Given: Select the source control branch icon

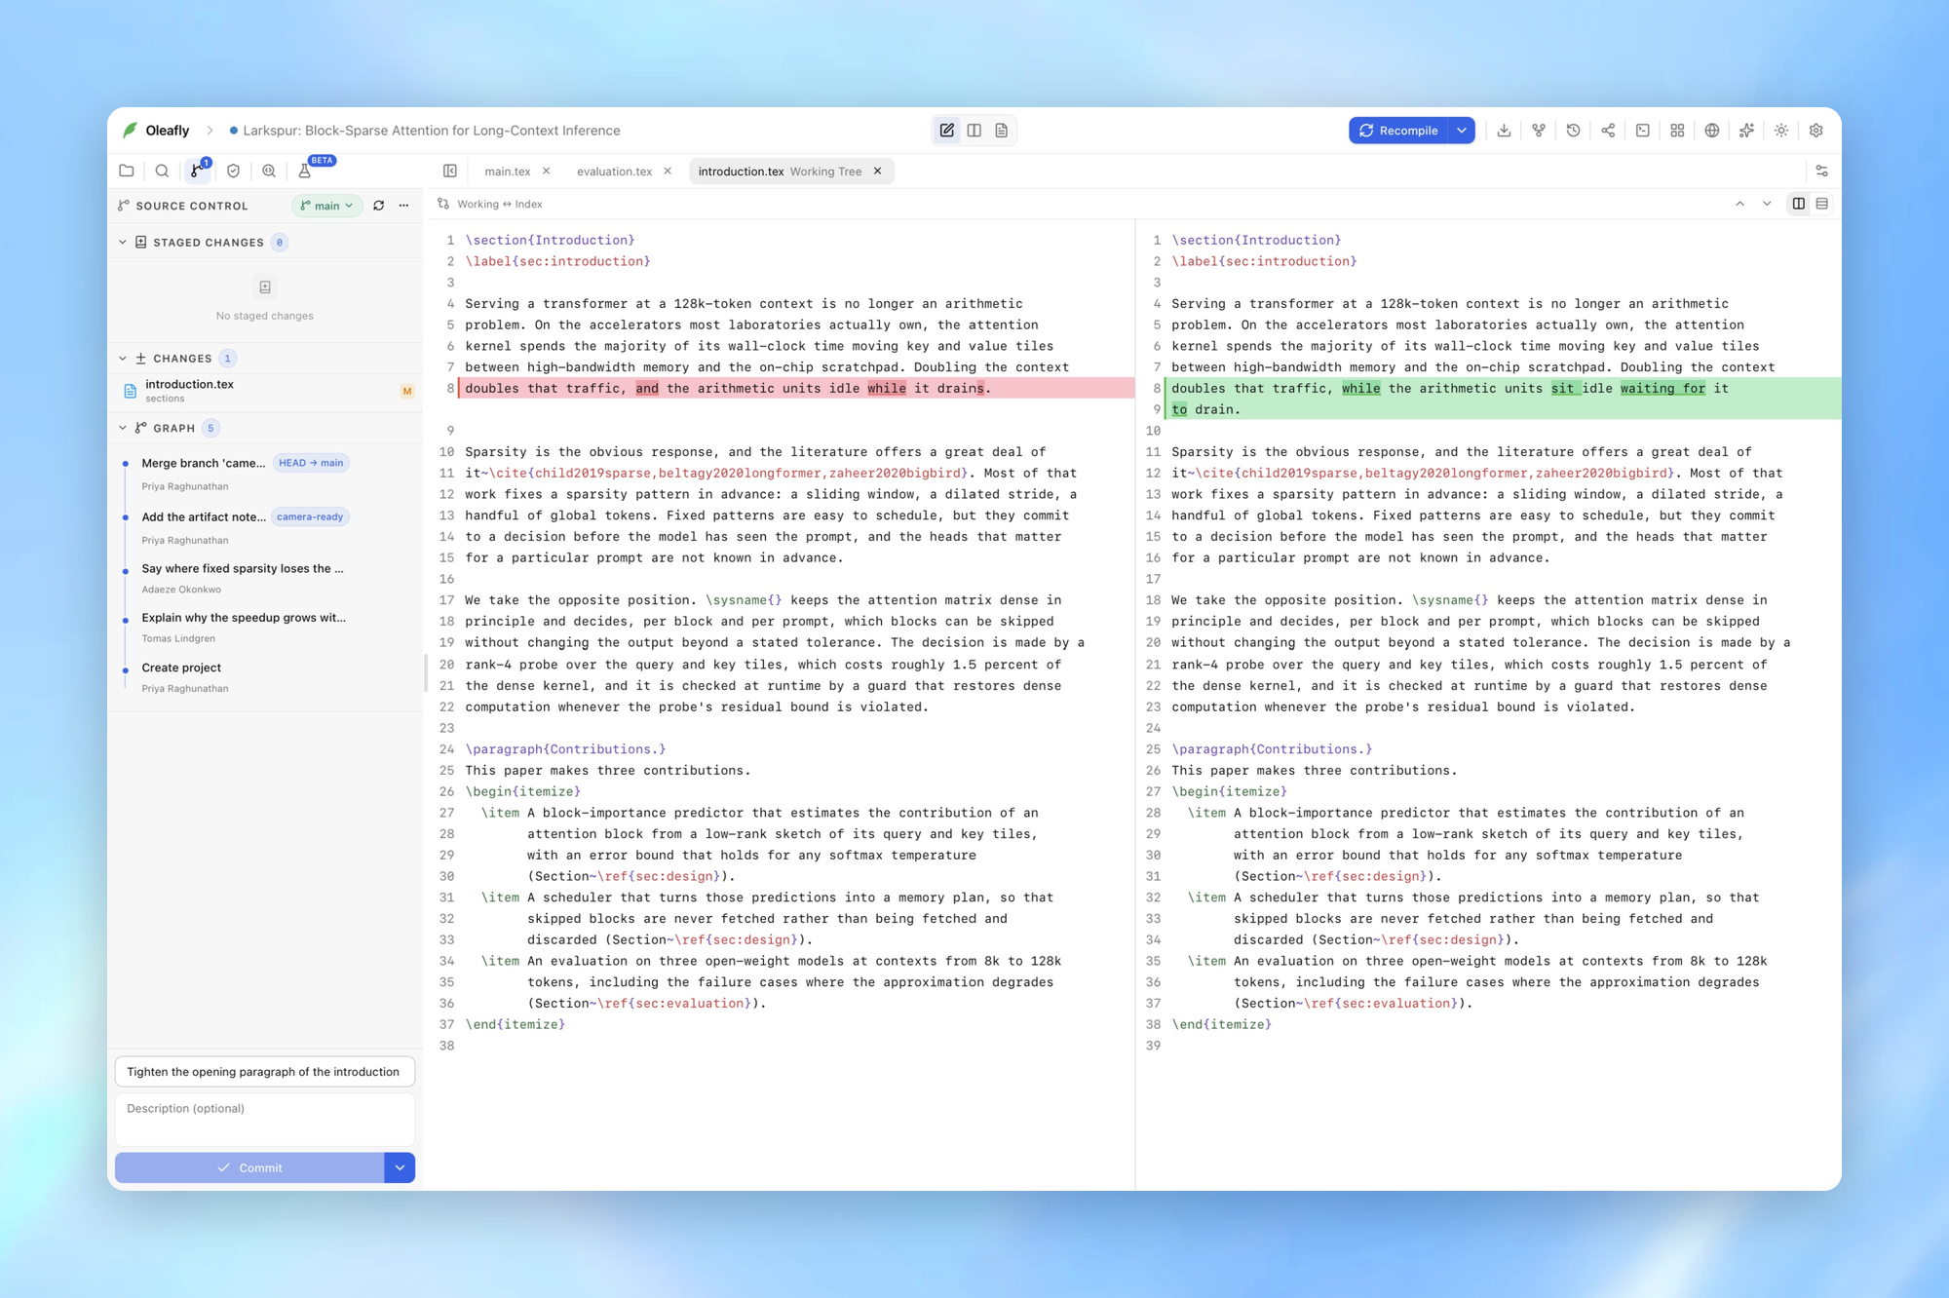Looking at the screenshot, I should 198,171.
